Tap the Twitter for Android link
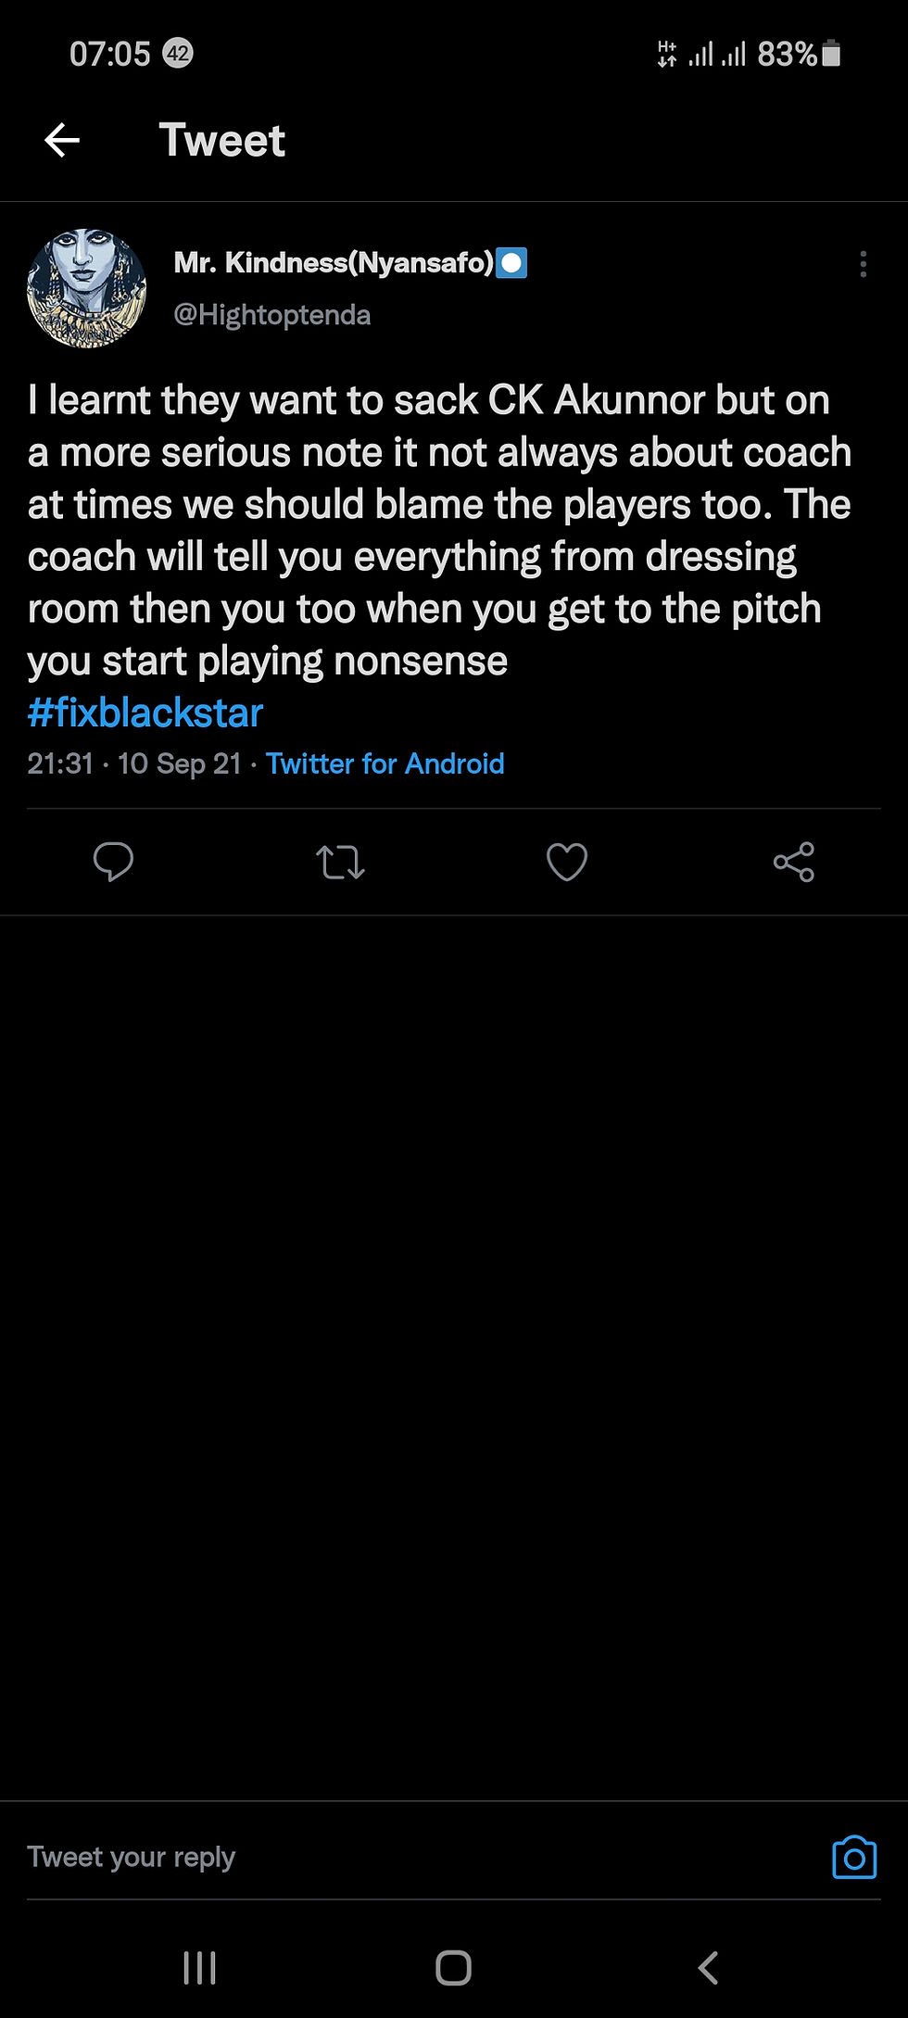The width and height of the screenshot is (908, 2018). coord(385,763)
